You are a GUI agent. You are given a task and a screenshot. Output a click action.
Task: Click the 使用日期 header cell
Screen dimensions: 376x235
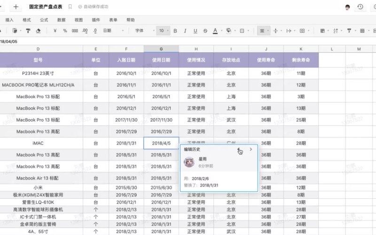click(x=161, y=60)
